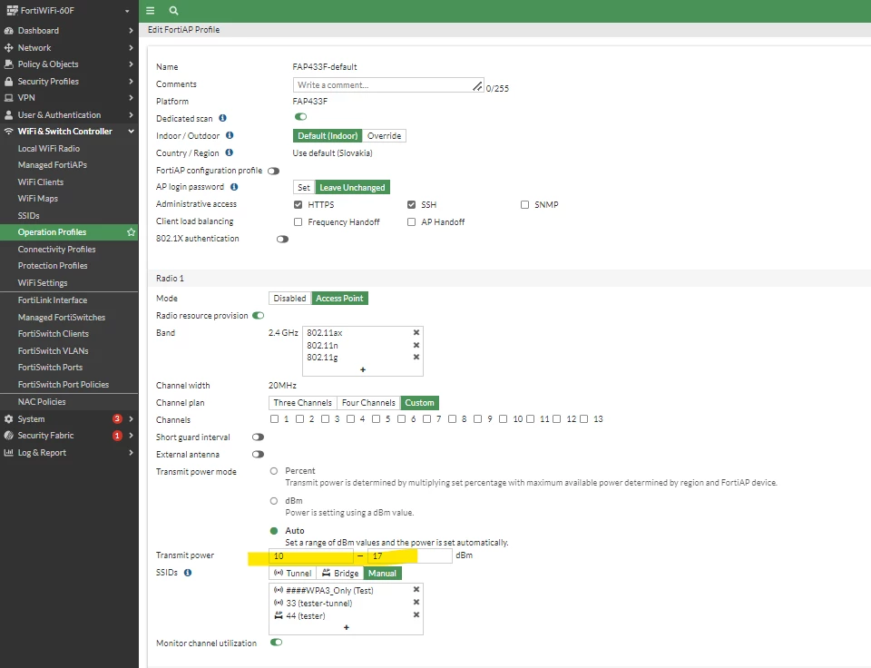Click the Log & Report chart icon
The height and width of the screenshot is (668, 871).
(x=8, y=452)
